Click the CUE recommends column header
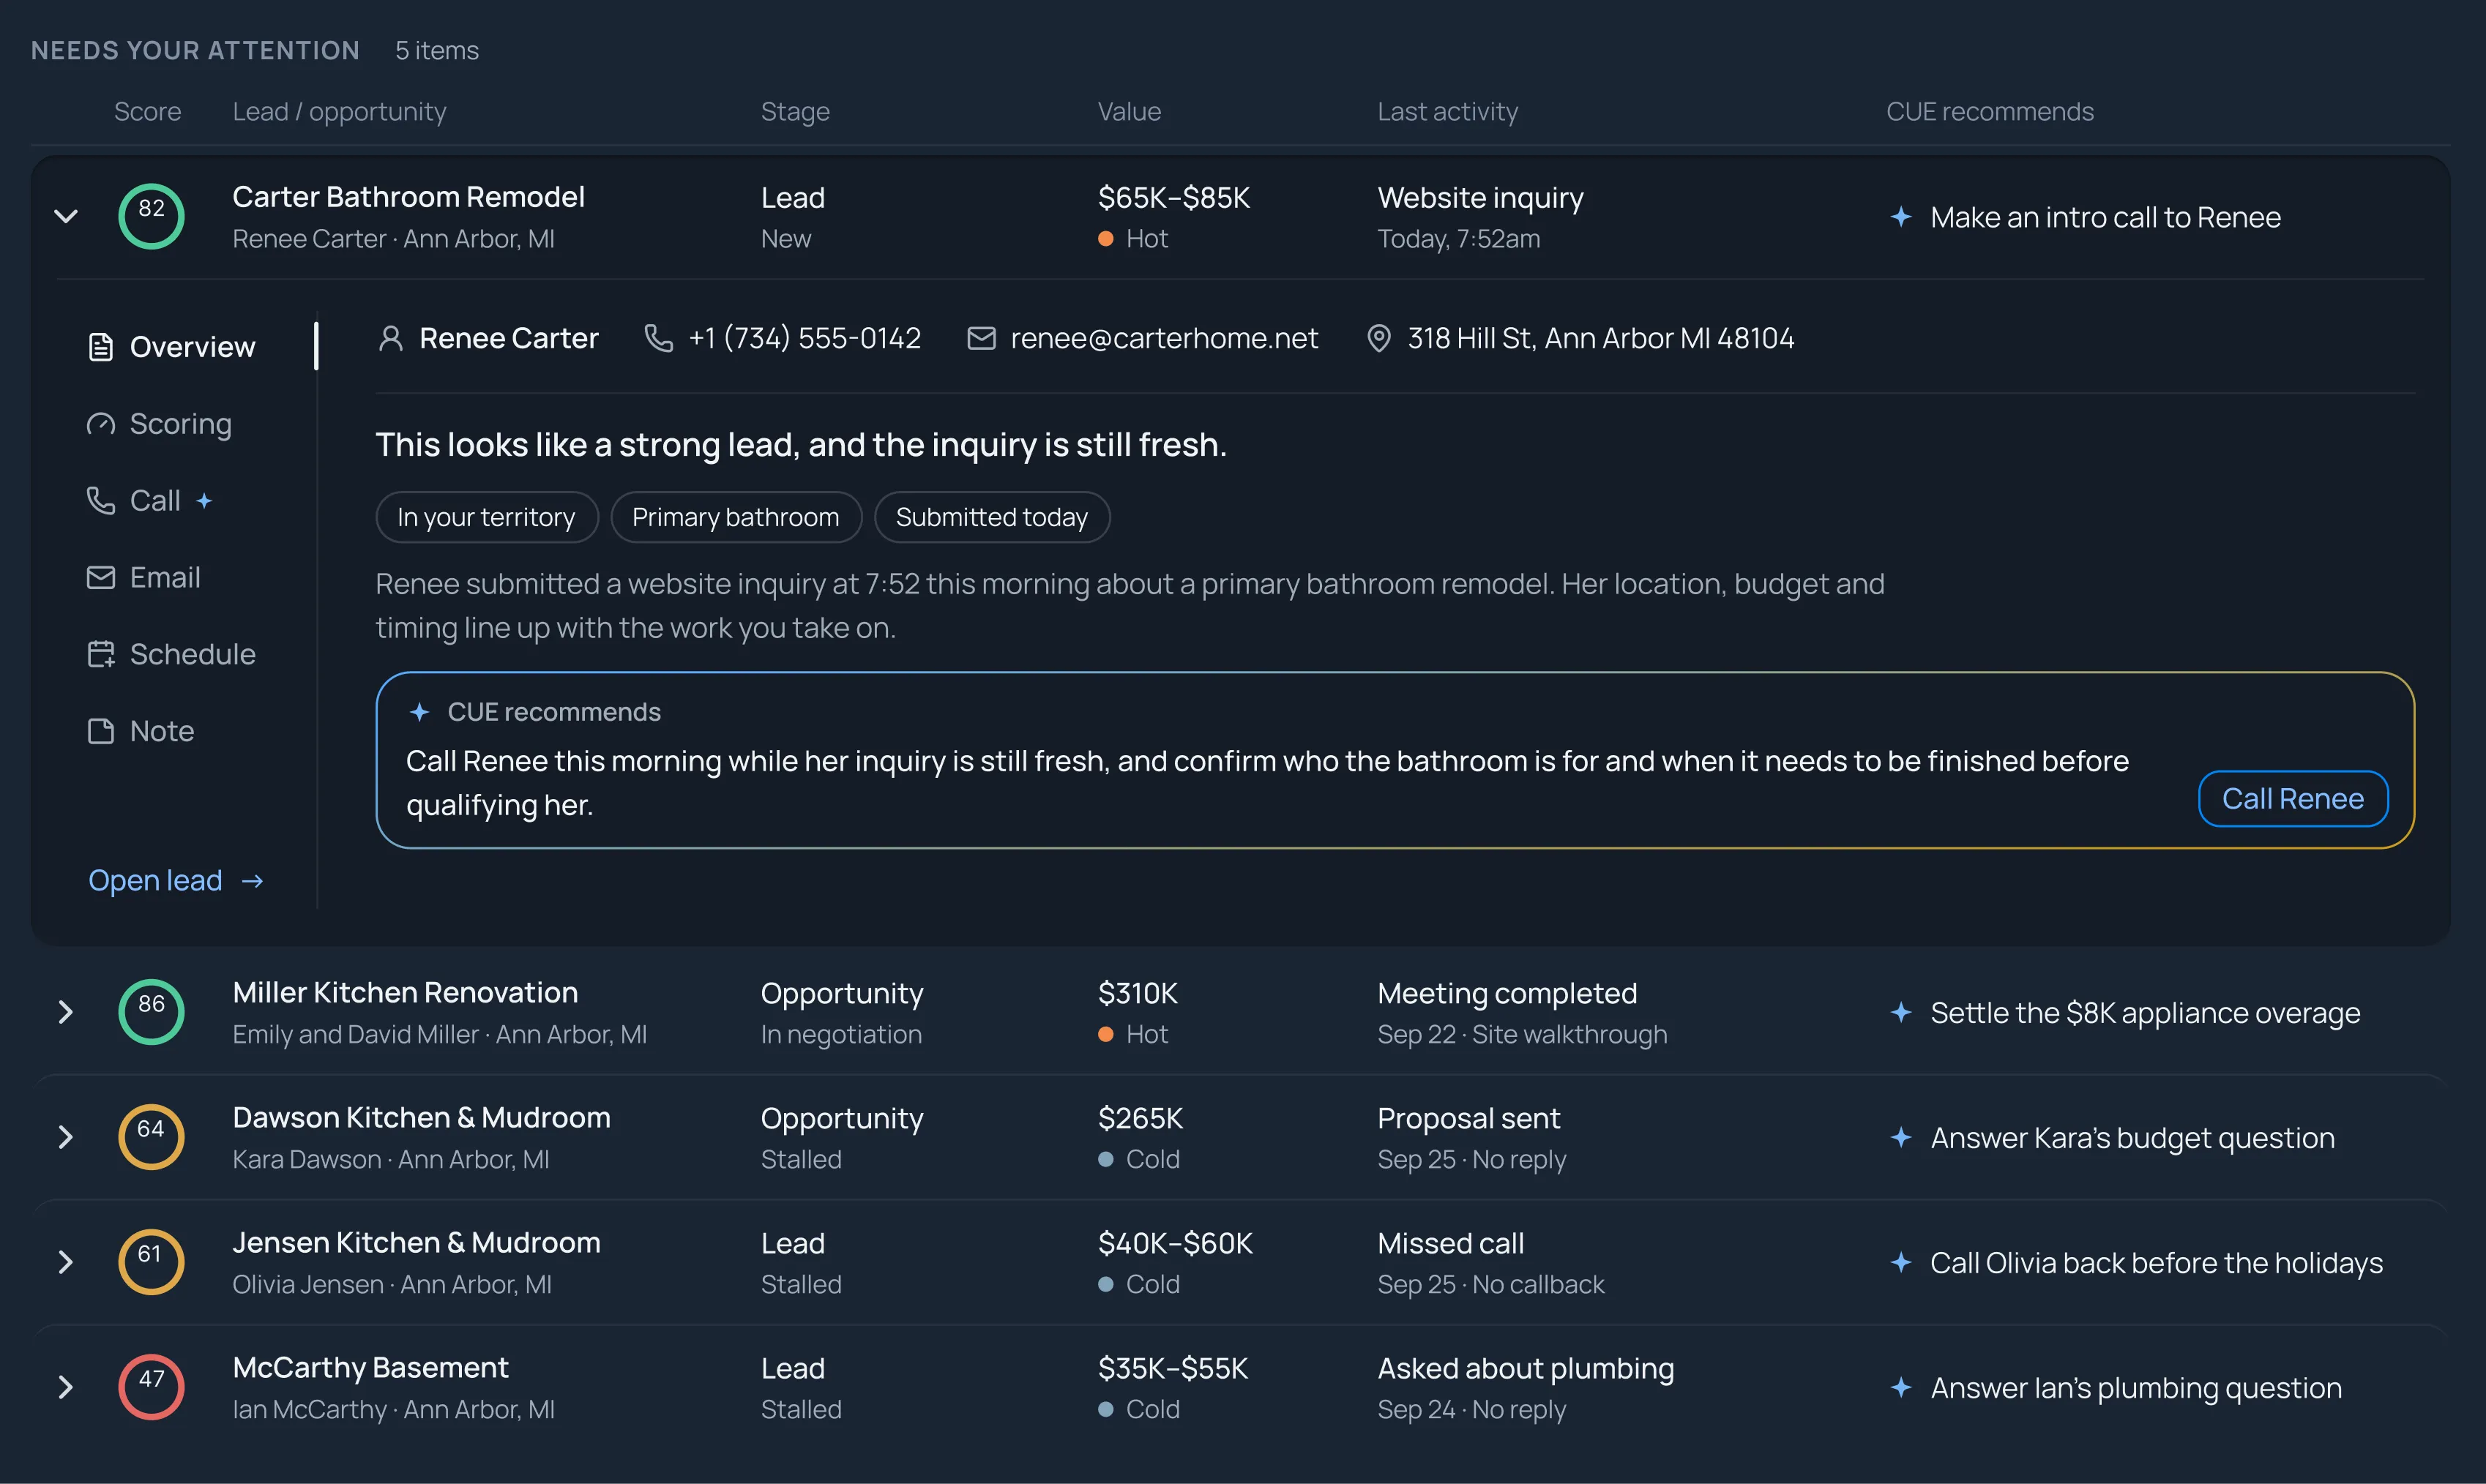This screenshot has height=1484, width=2486. click(x=1990, y=112)
